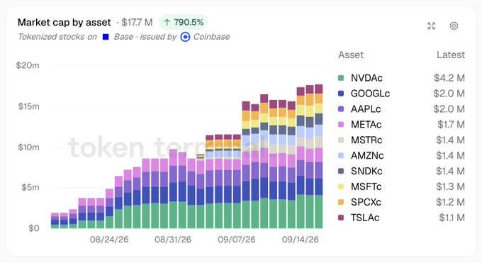Image resolution: width=482 pixels, height=263 pixels.
Task: Click the 790.5% change badge
Action: pos(183,23)
